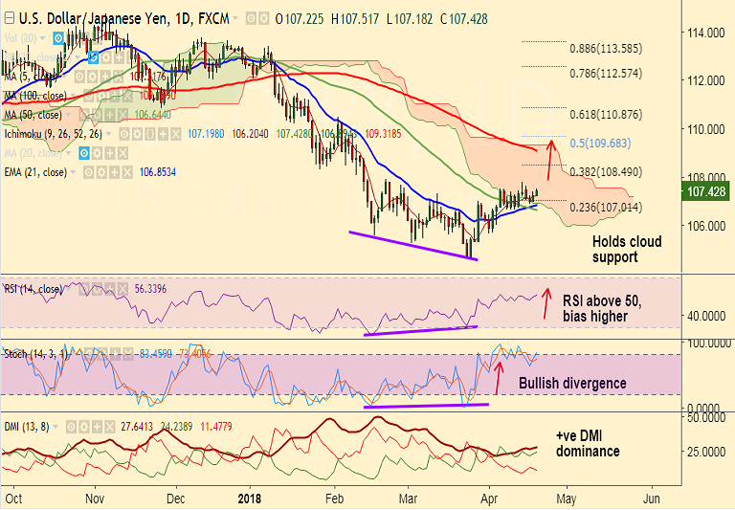
Task: Click the 0.886(113.585) Fibonacci level label
Action: (606, 48)
